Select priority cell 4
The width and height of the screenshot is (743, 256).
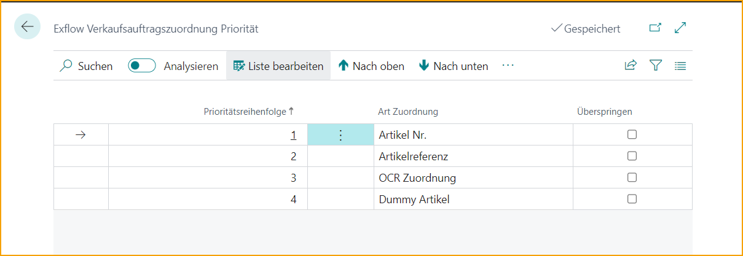click(208, 199)
